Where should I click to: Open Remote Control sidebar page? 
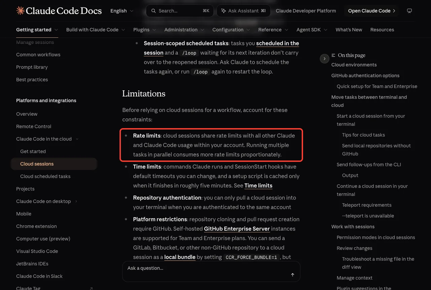34,126
